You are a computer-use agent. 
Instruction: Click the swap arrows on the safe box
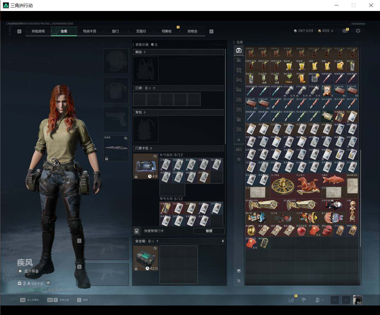155,248
